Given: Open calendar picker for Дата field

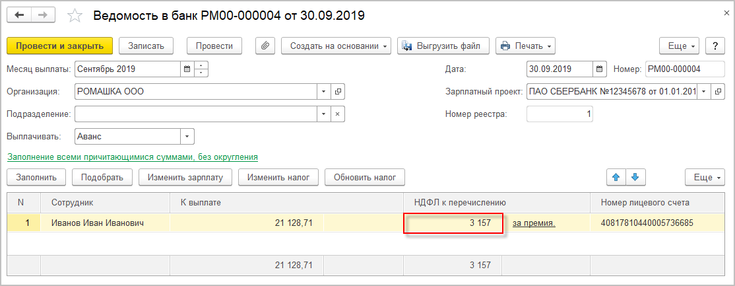Looking at the screenshot, I should click(x=599, y=69).
